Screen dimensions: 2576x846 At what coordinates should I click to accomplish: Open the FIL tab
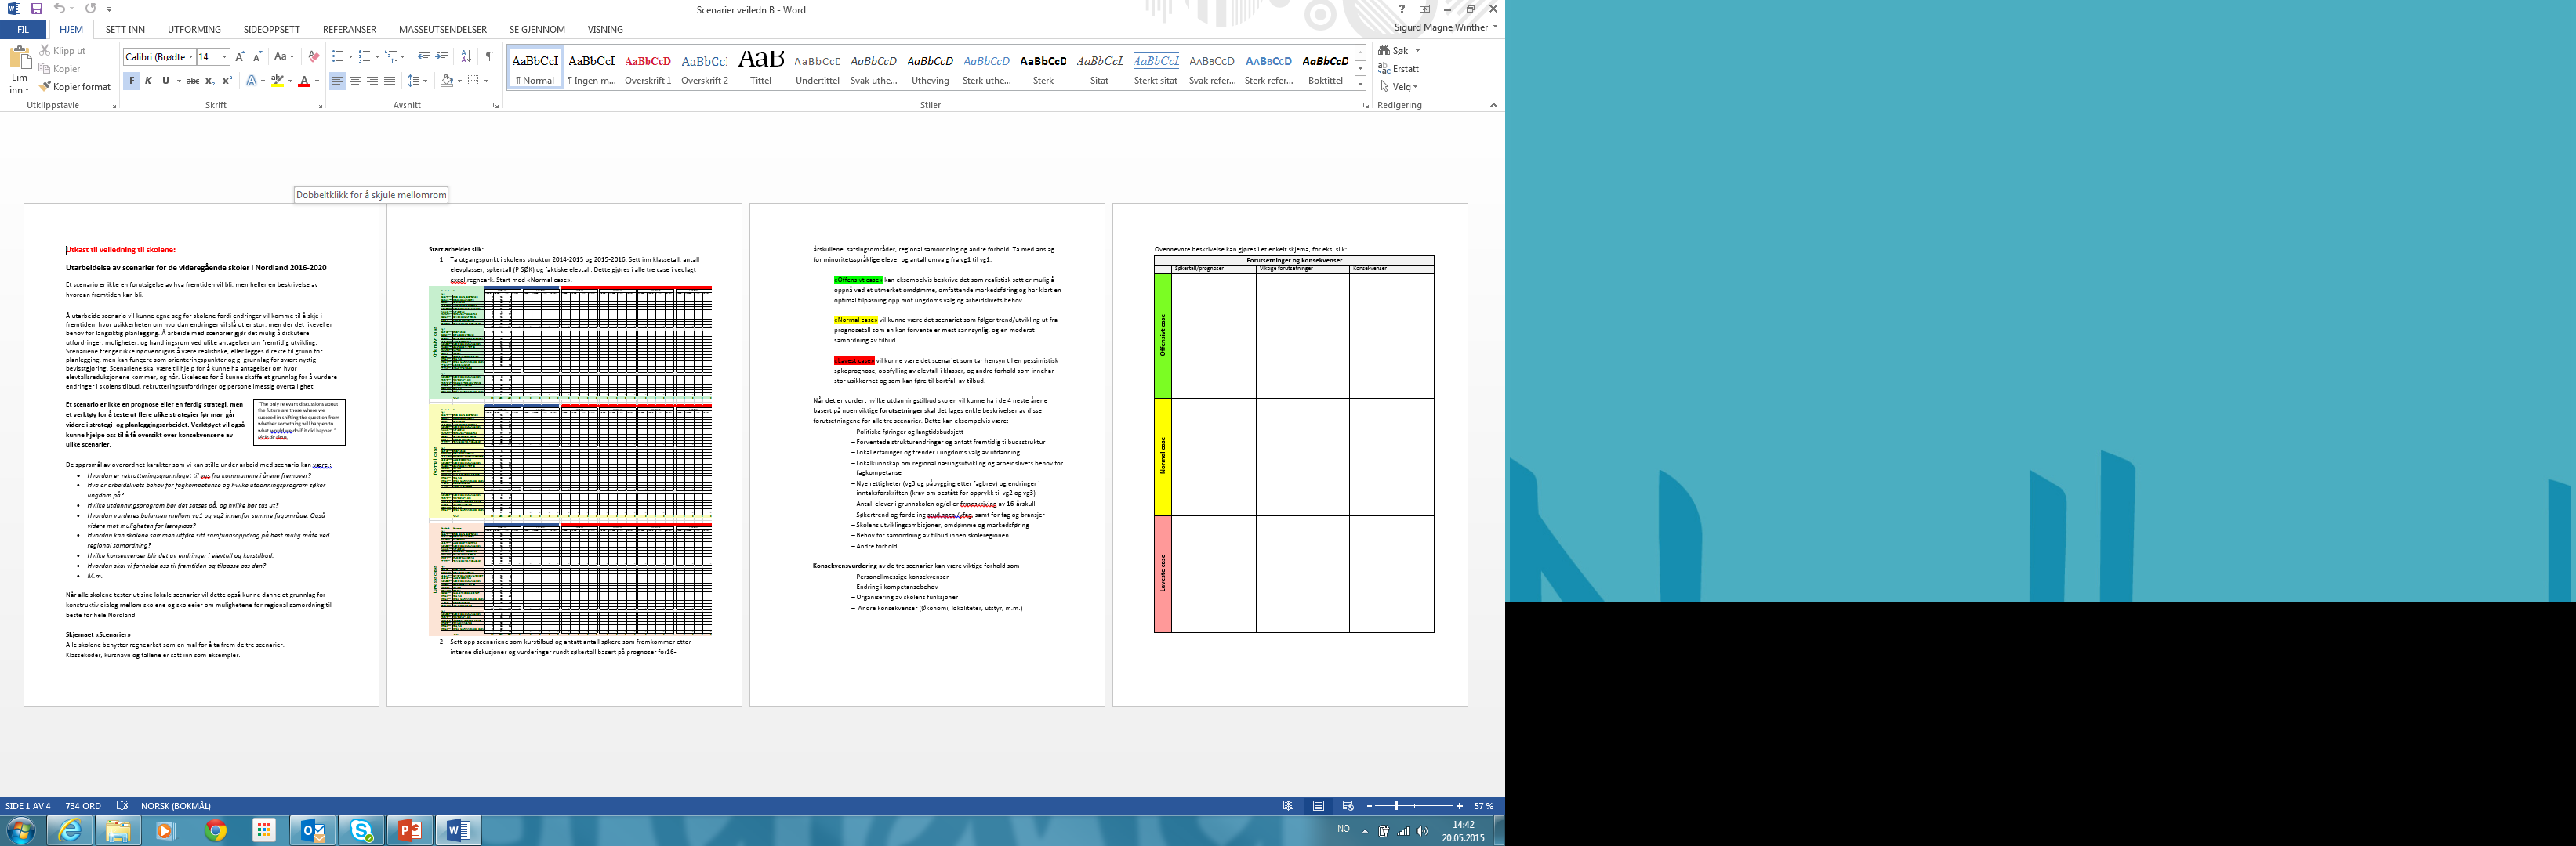pos(22,29)
